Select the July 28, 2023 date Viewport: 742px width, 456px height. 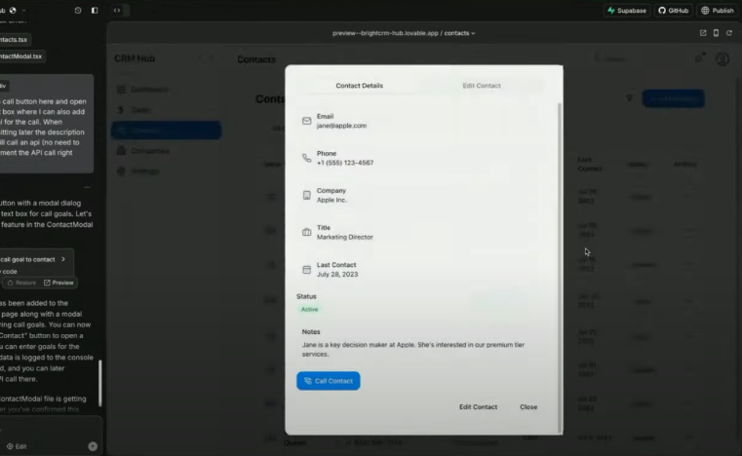[x=337, y=275]
